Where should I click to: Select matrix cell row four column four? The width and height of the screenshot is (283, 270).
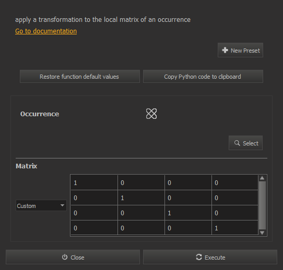pyautogui.click(x=235, y=228)
